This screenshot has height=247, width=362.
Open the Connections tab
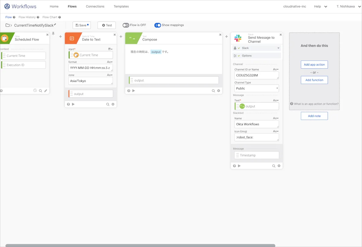(x=95, y=6)
